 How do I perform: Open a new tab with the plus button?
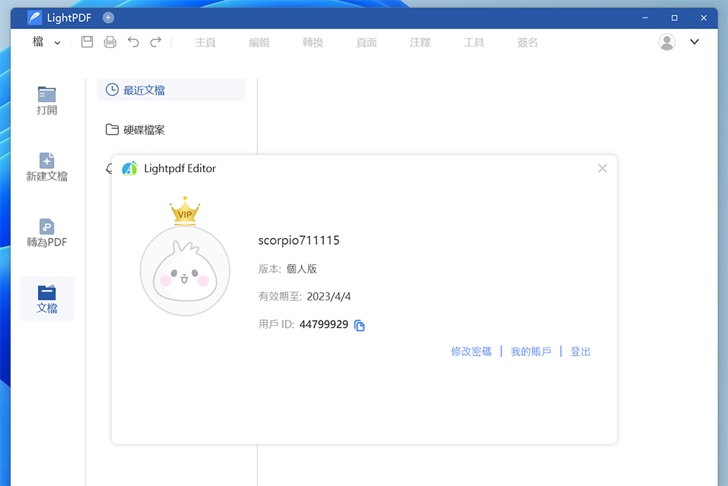click(x=108, y=17)
